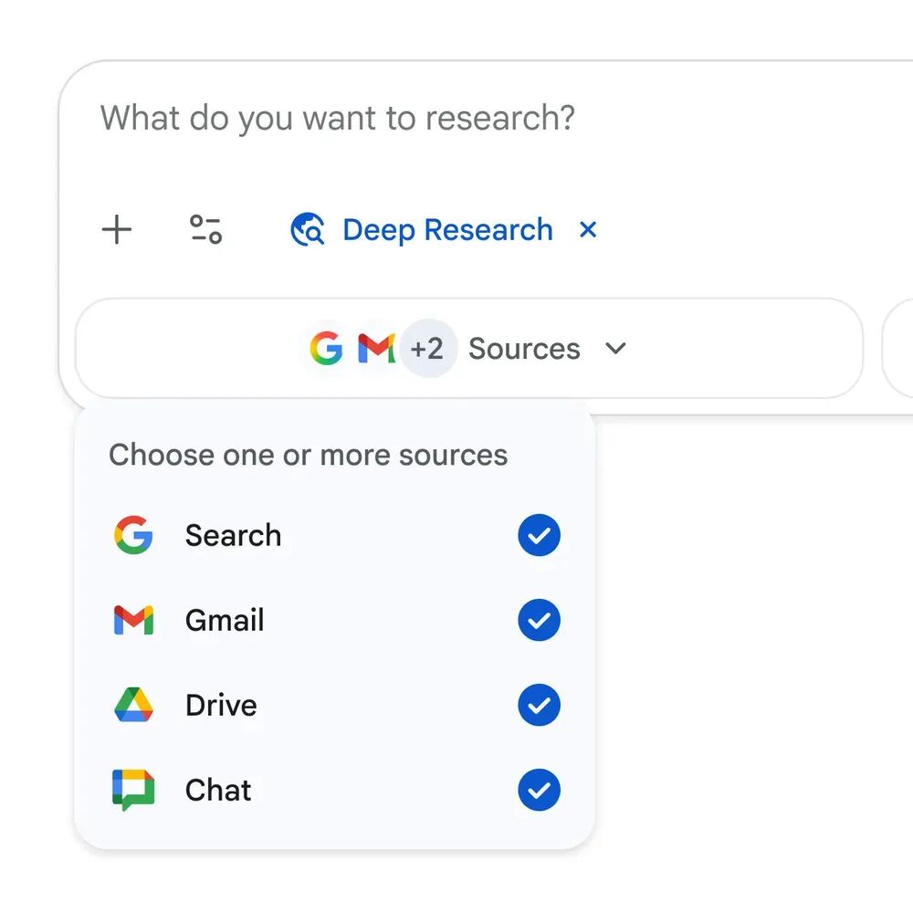
Task: Click the Choose one or more sources heading
Action: coord(308,455)
